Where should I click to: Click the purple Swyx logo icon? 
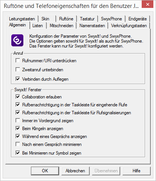tap(17, 40)
